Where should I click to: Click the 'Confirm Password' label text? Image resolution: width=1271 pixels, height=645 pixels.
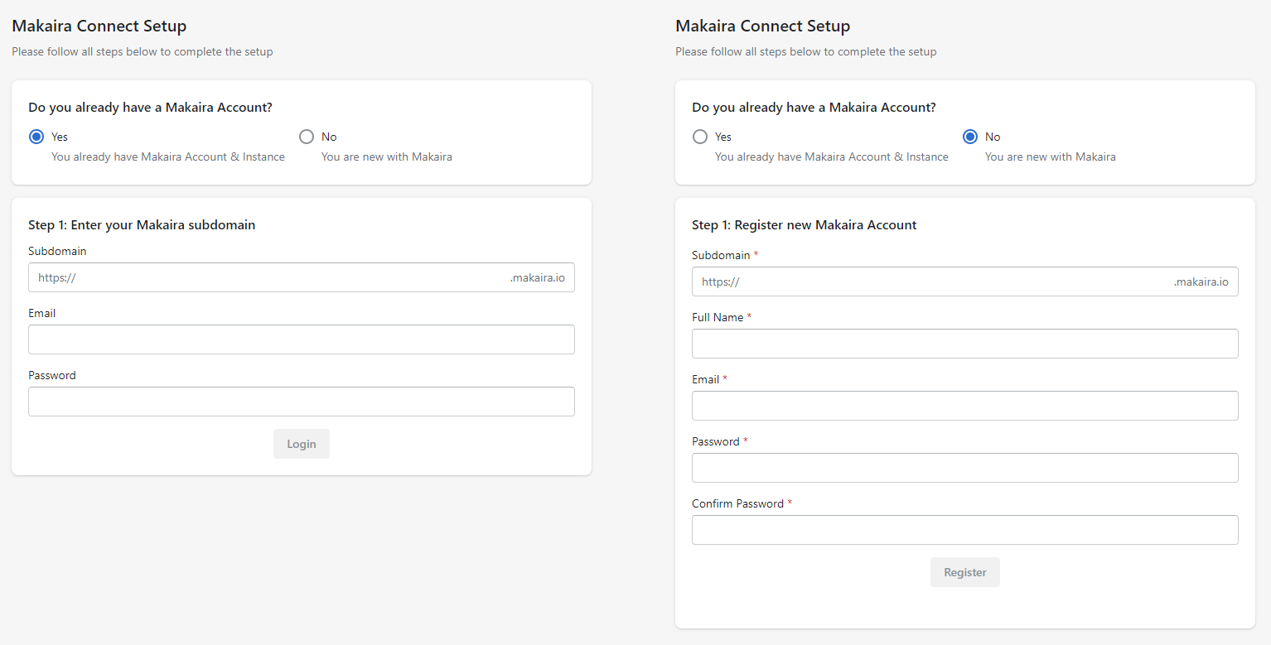pos(737,503)
